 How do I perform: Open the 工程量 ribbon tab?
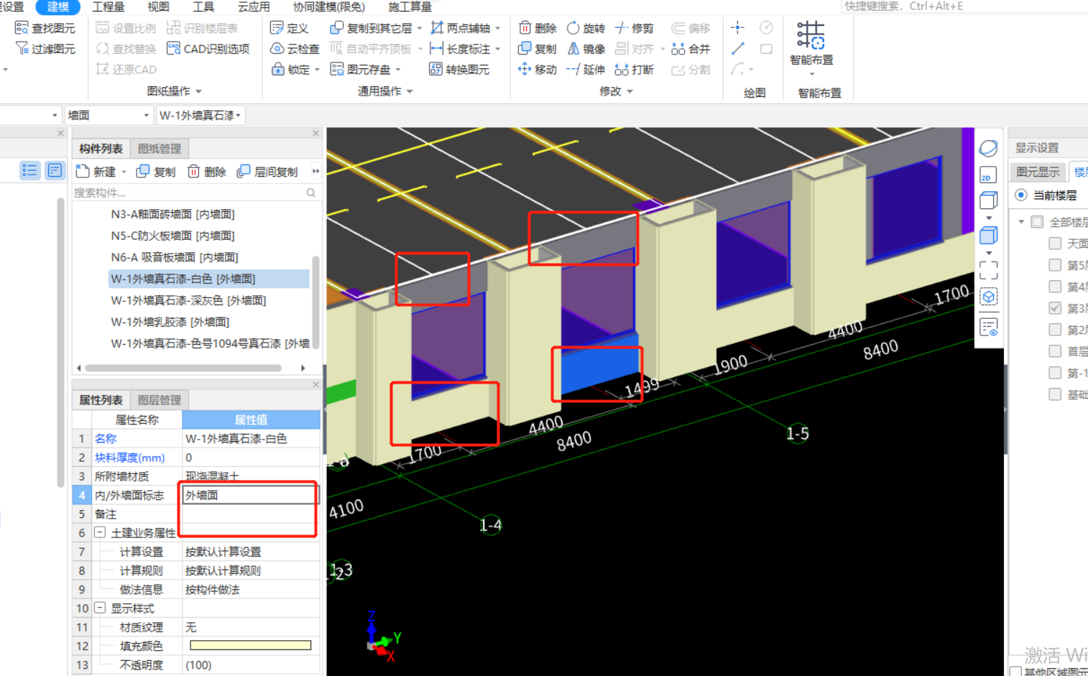(x=109, y=7)
